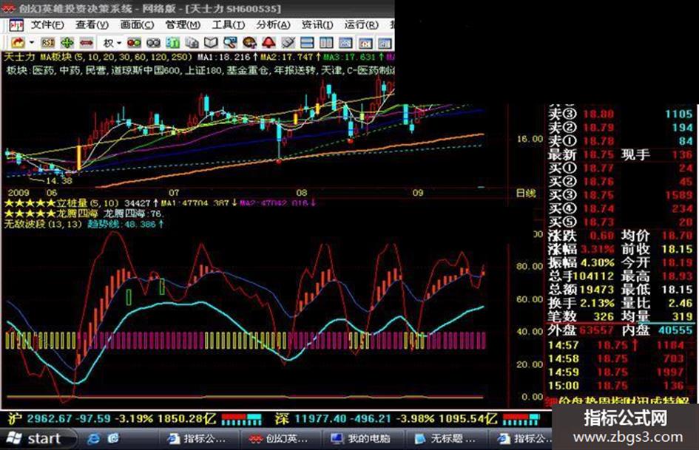
Task: Click the last bar-chart window icon in toolbar
Action: pos(385,43)
